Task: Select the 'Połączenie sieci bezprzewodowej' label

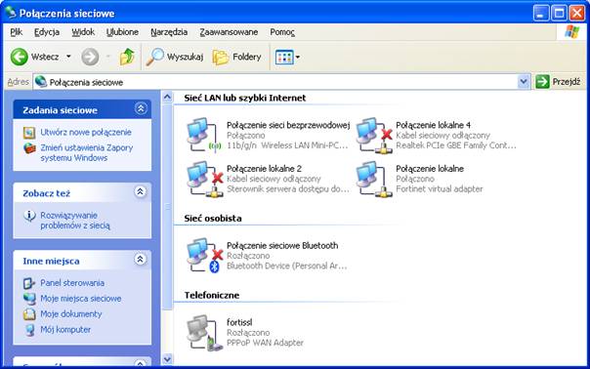Action: coord(288,125)
